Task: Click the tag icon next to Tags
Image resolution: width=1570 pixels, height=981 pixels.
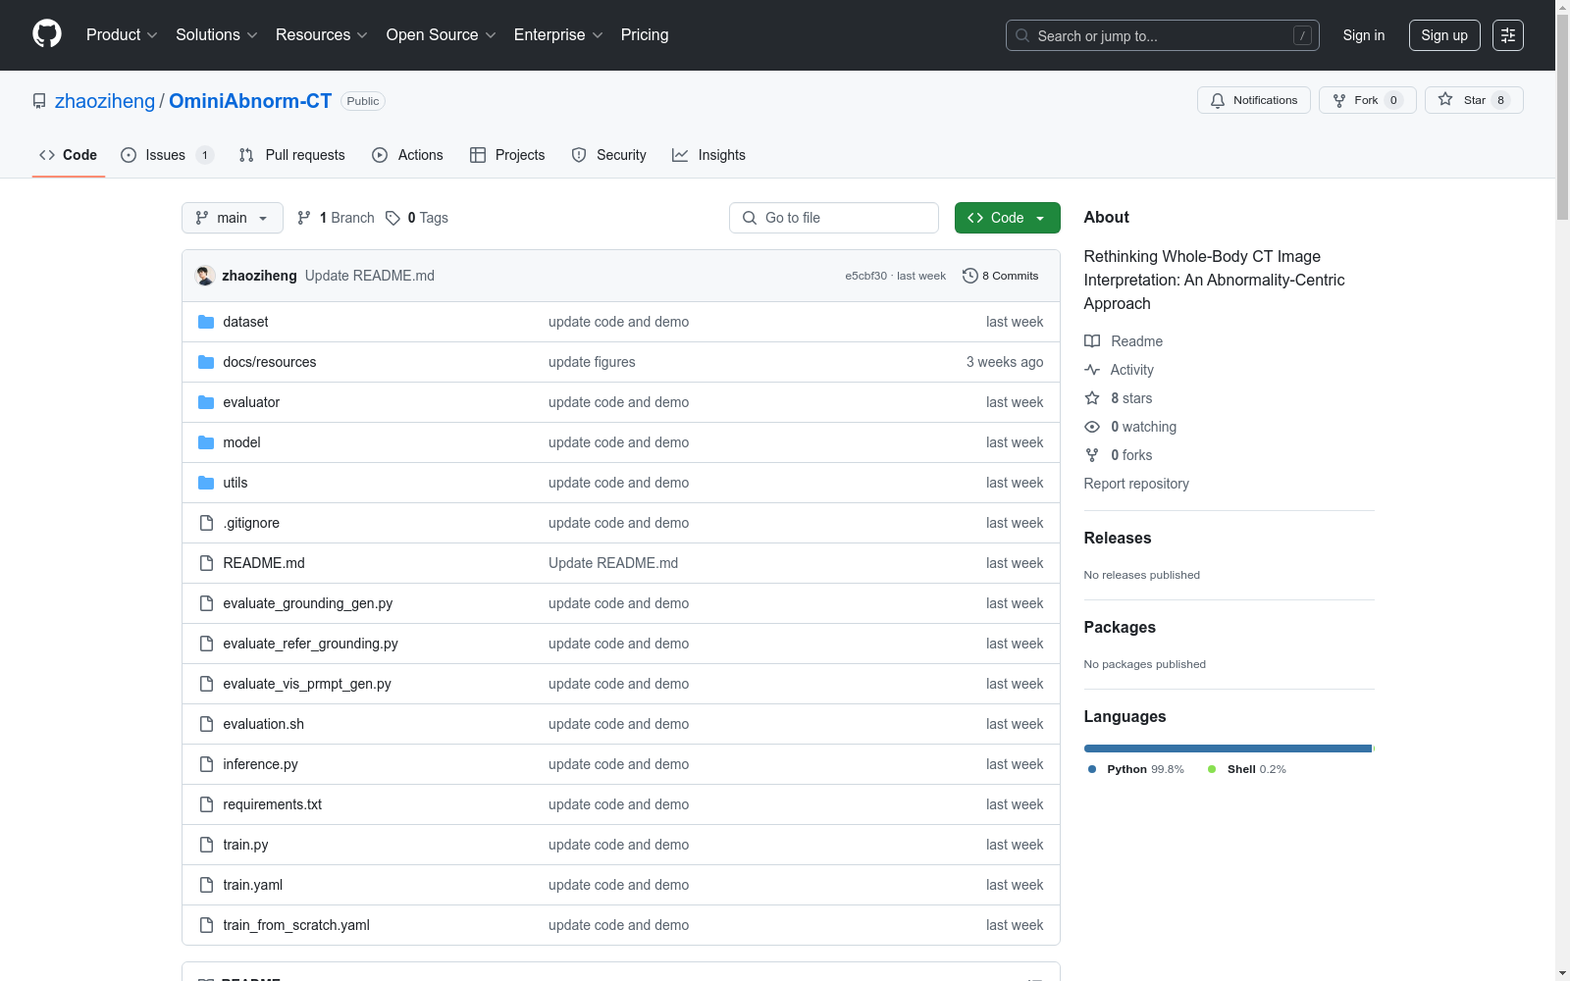Action: [392, 218]
